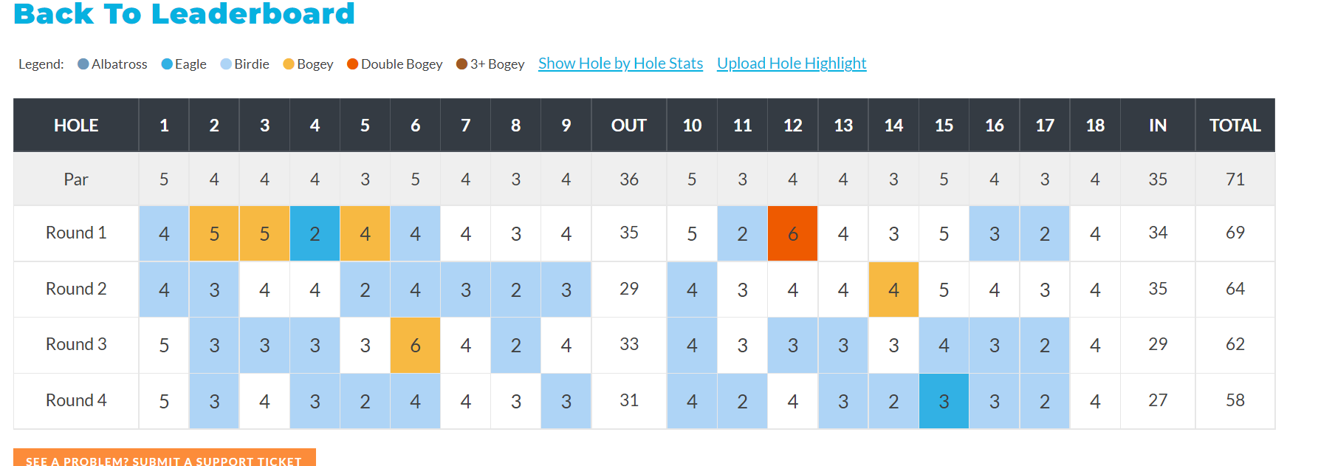Screen dimensions: 1318x466
Task: Click the Albatross legend color dot
Action: pyautogui.click(x=83, y=64)
